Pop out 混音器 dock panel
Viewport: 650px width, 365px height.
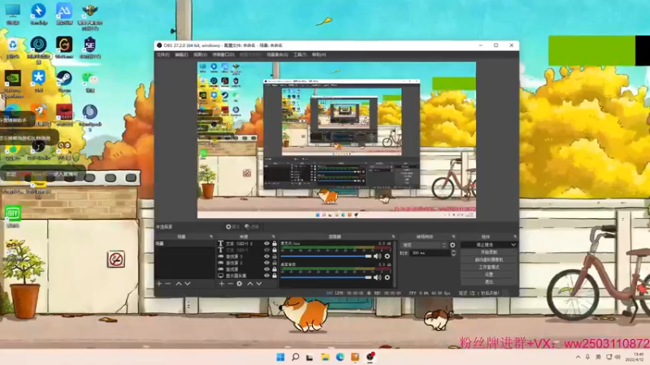(393, 237)
